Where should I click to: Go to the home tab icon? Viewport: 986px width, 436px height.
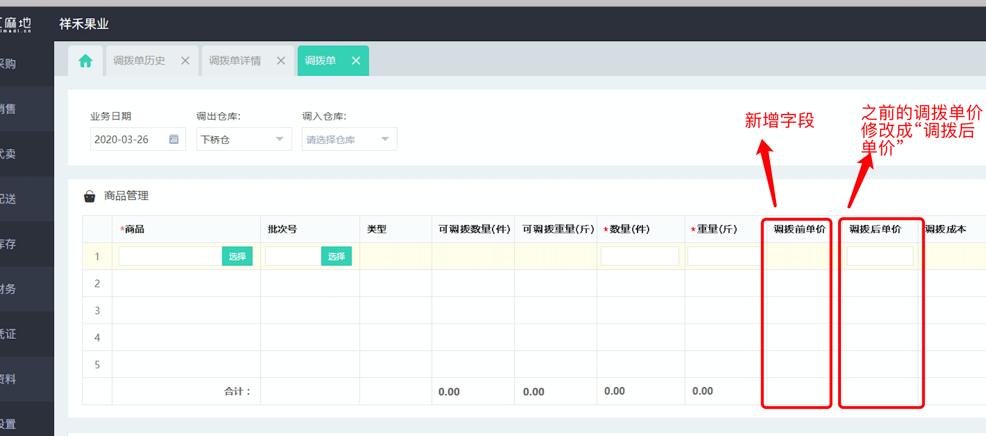click(86, 61)
